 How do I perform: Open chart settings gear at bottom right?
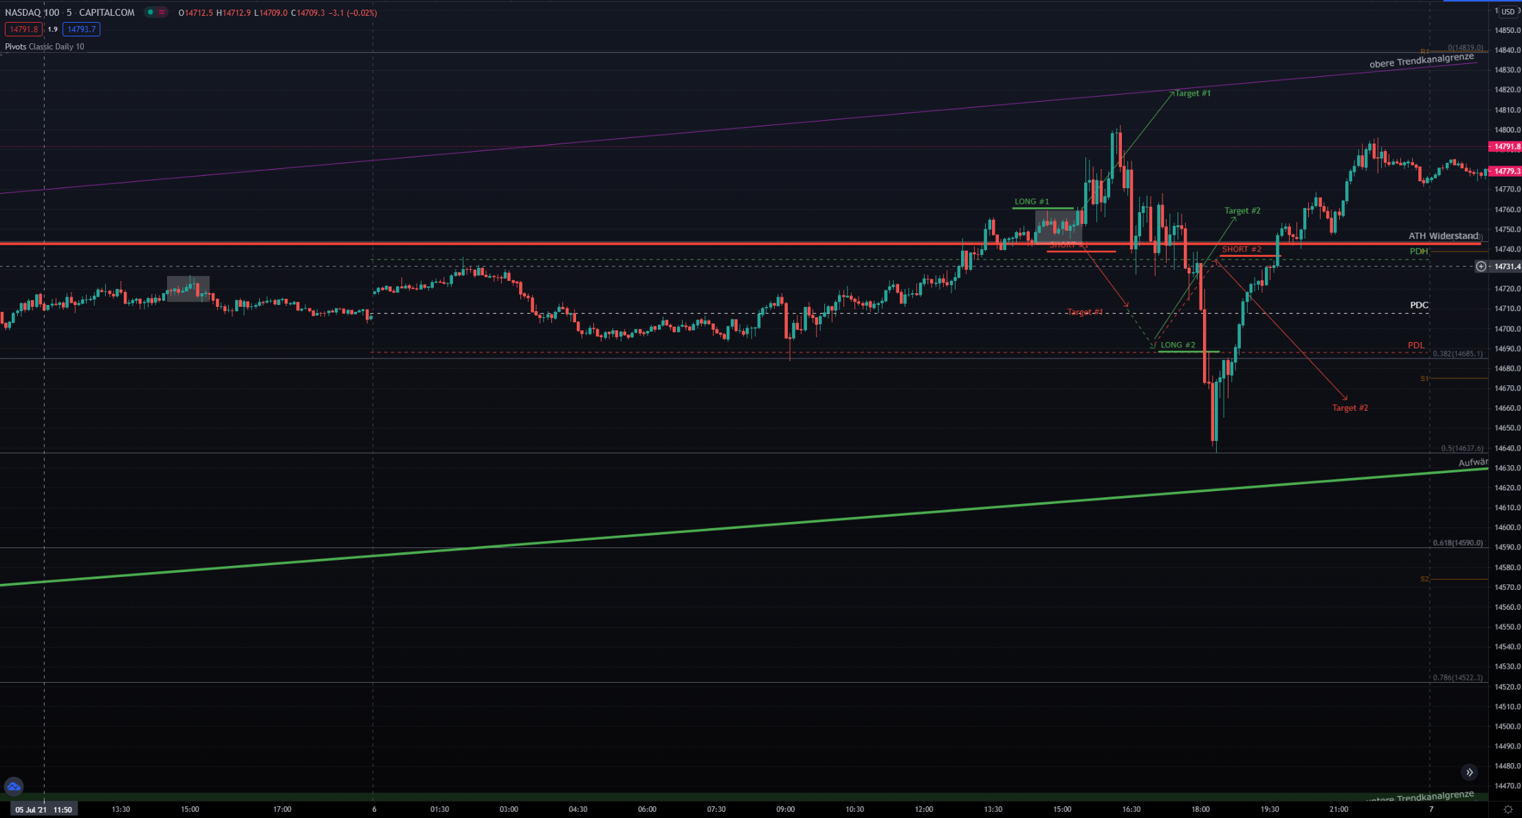[1508, 809]
